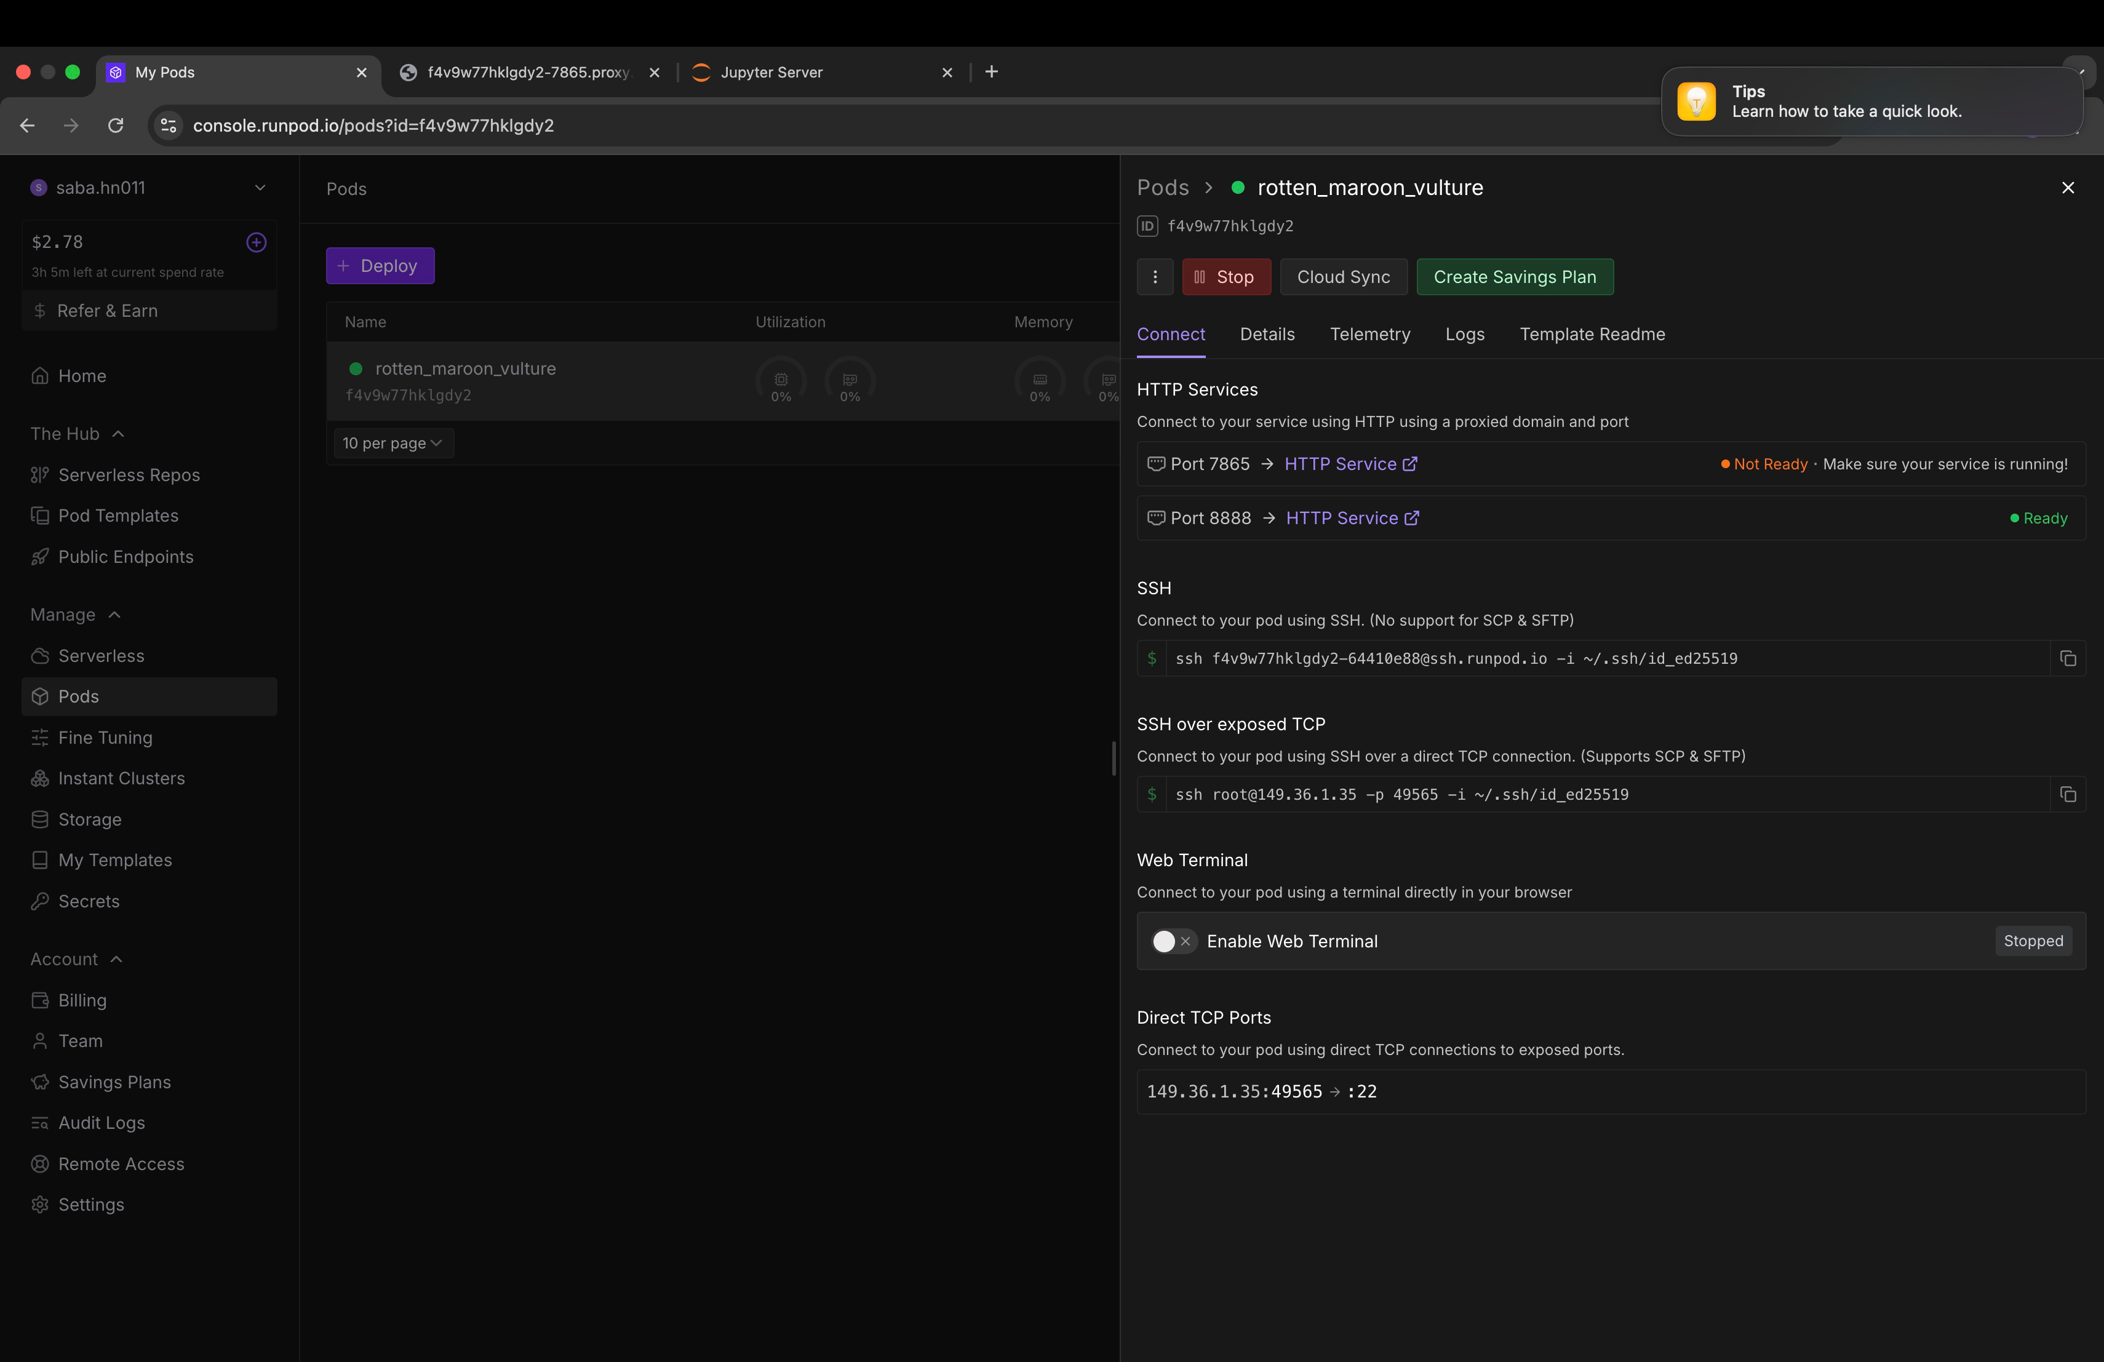
Task: Copy the SSH proxy command
Action: [2067, 658]
